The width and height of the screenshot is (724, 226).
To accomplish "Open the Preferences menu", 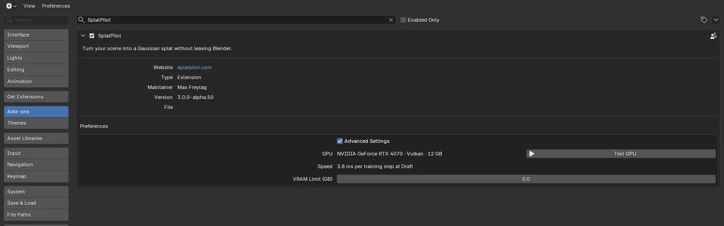I will pos(56,6).
